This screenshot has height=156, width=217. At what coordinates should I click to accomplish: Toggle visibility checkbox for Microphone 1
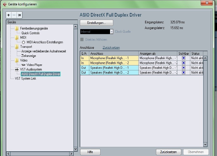pyautogui.click(x=184, y=58)
